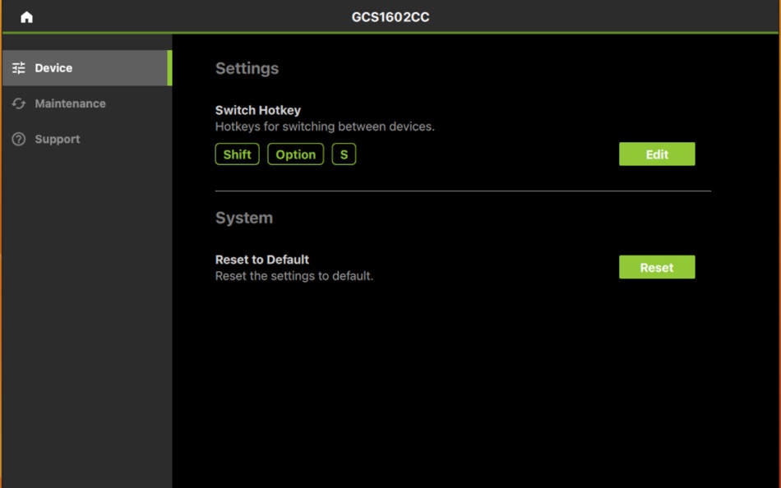
Task: Click the Reset to Default label
Action: (261, 259)
